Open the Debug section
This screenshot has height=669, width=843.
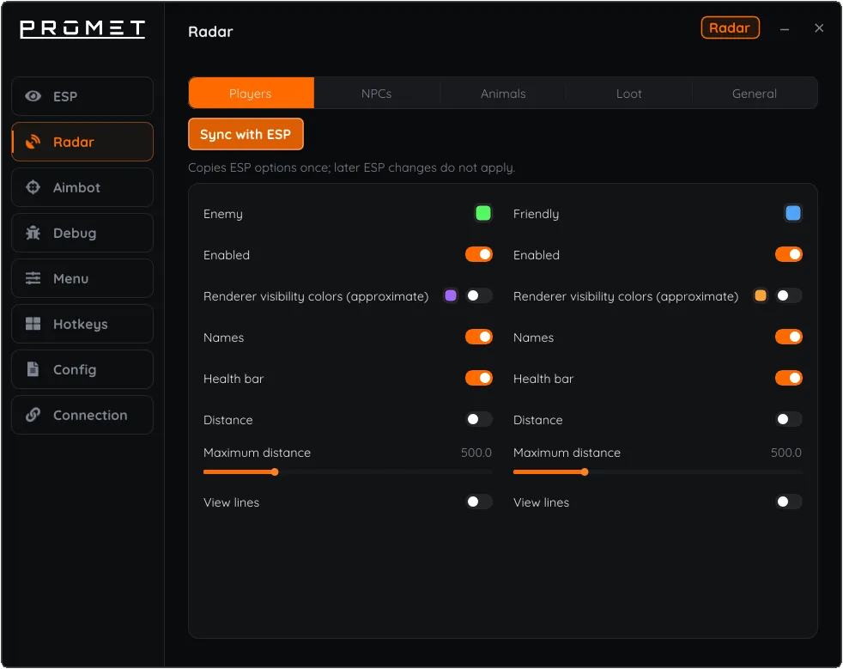82,233
